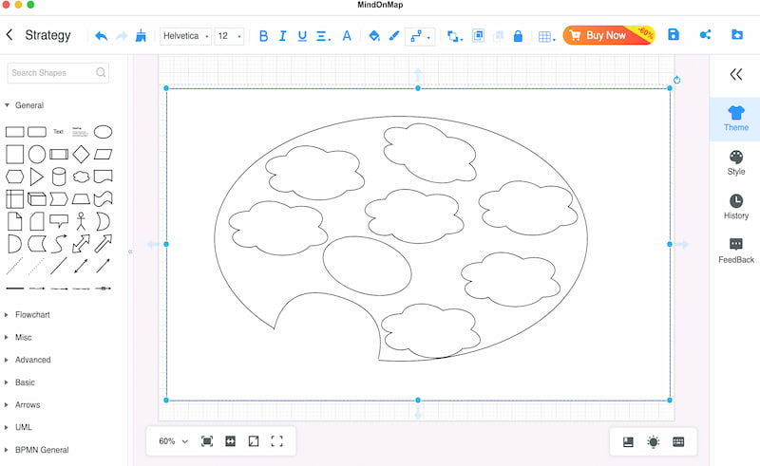Open the fill color bucket
Image resolution: width=760 pixels, height=466 pixels.
(x=373, y=36)
